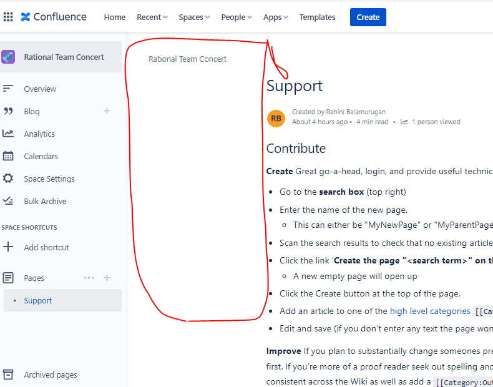Click the SPACE SHORTCUTS heading
493x387 pixels.
click(29, 227)
